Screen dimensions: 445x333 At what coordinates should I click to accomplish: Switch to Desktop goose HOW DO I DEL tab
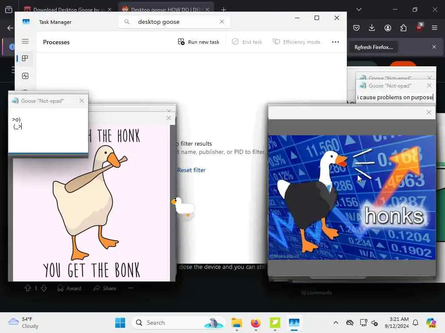pyautogui.click(x=166, y=10)
